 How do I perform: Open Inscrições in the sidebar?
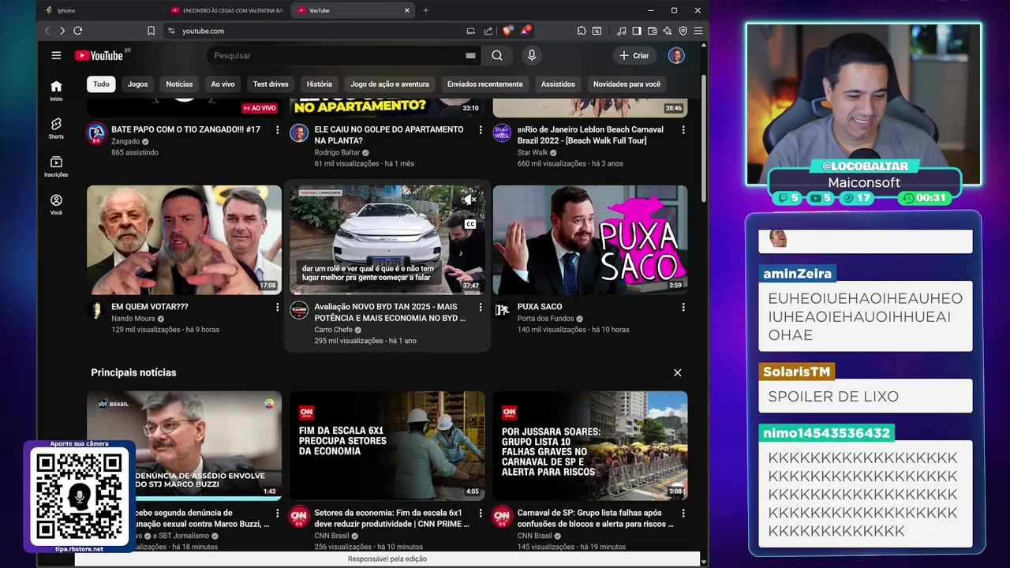(56, 166)
